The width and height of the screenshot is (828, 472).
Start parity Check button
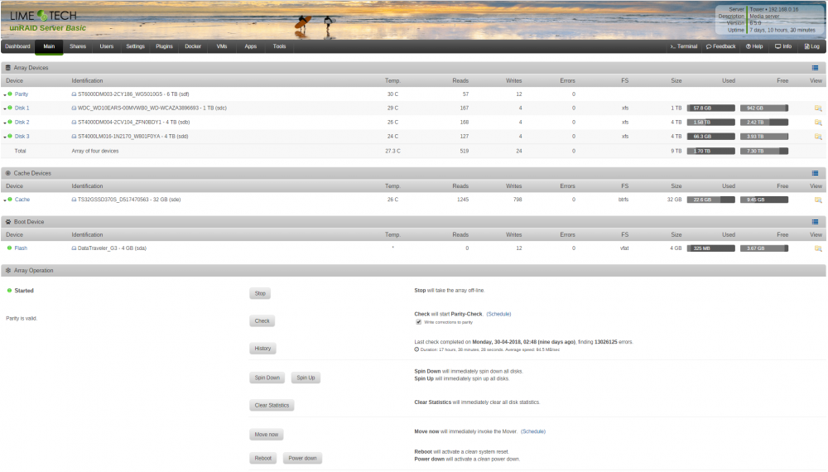(x=262, y=321)
